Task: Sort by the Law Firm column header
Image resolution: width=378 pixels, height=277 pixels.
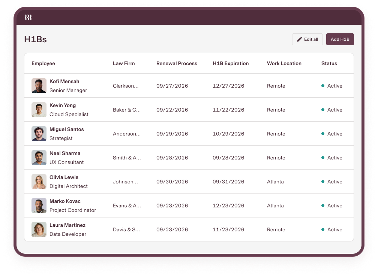Action: click(124, 63)
